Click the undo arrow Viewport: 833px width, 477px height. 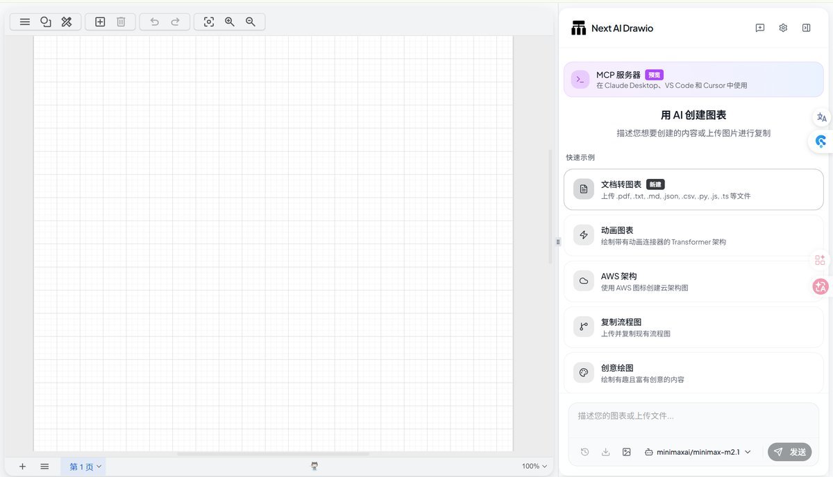(154, 22)
